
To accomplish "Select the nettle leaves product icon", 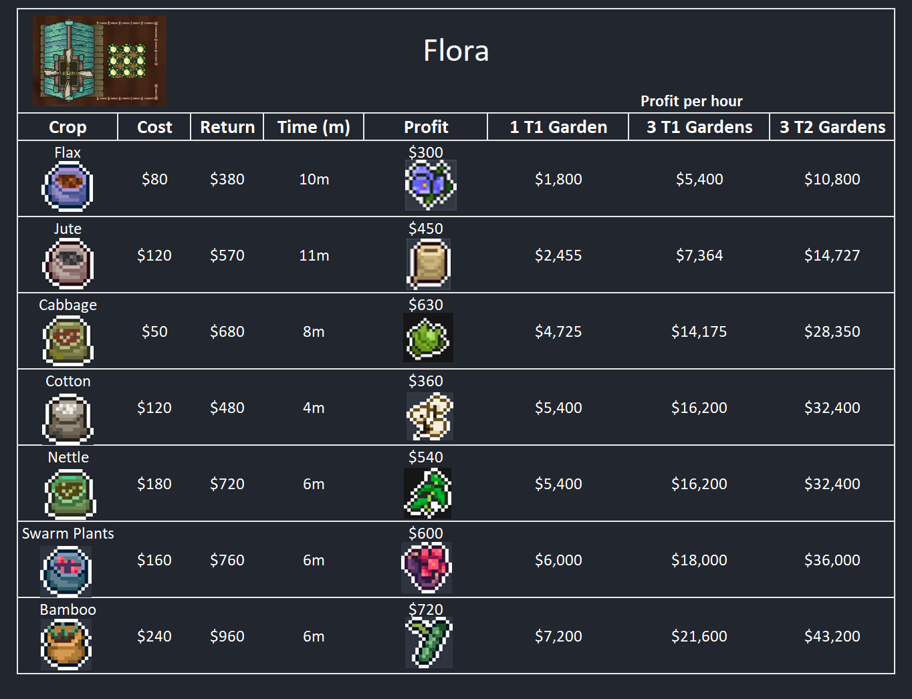I will 428,493.
